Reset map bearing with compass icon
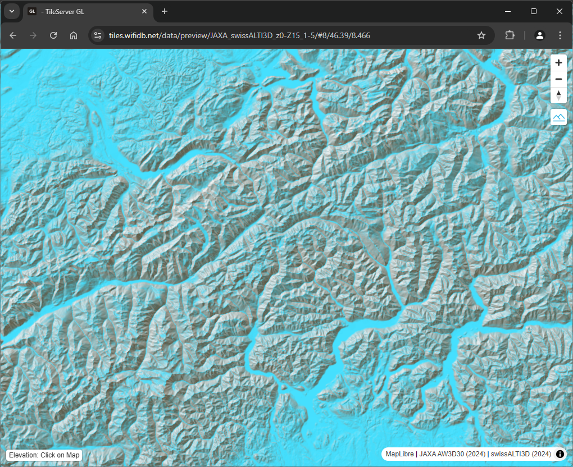 point(558,95)
